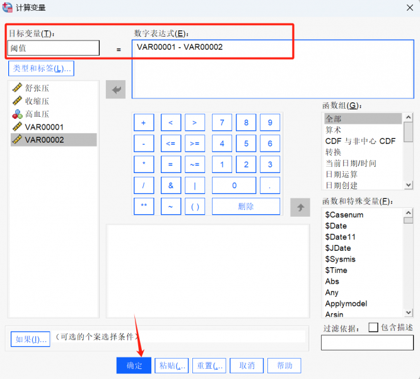Click keypad digit 8
The image size is (420, 379).
(x=246, y=123)
